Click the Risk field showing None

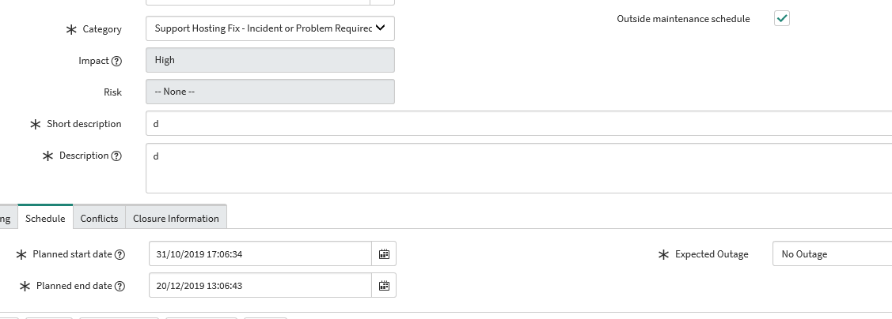[x=270, y=92]
